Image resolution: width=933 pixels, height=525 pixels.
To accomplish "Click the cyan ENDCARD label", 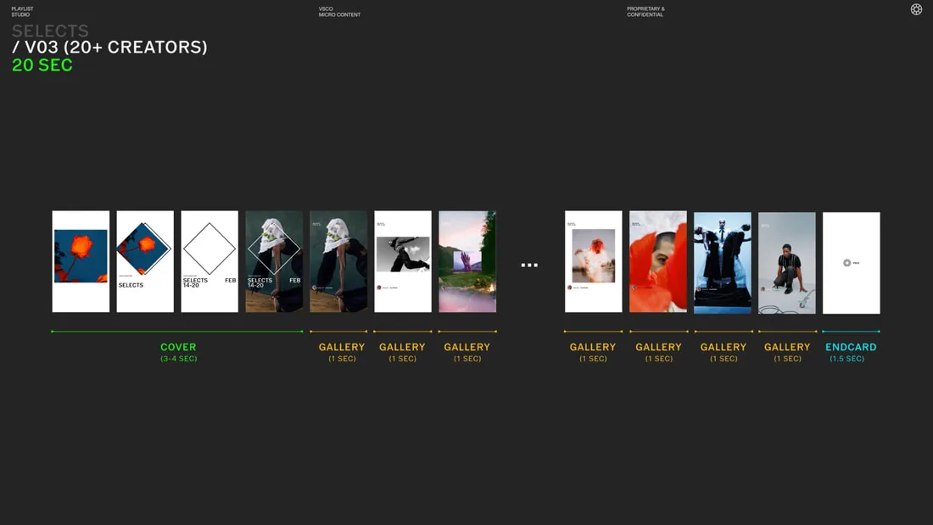I will pos(851,347).
